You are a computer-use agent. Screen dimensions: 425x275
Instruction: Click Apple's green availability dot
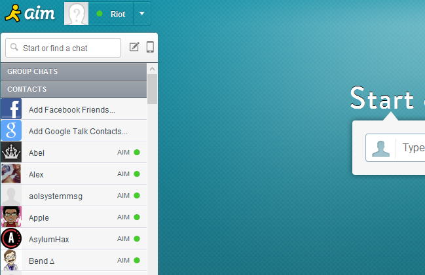(137, 217)
